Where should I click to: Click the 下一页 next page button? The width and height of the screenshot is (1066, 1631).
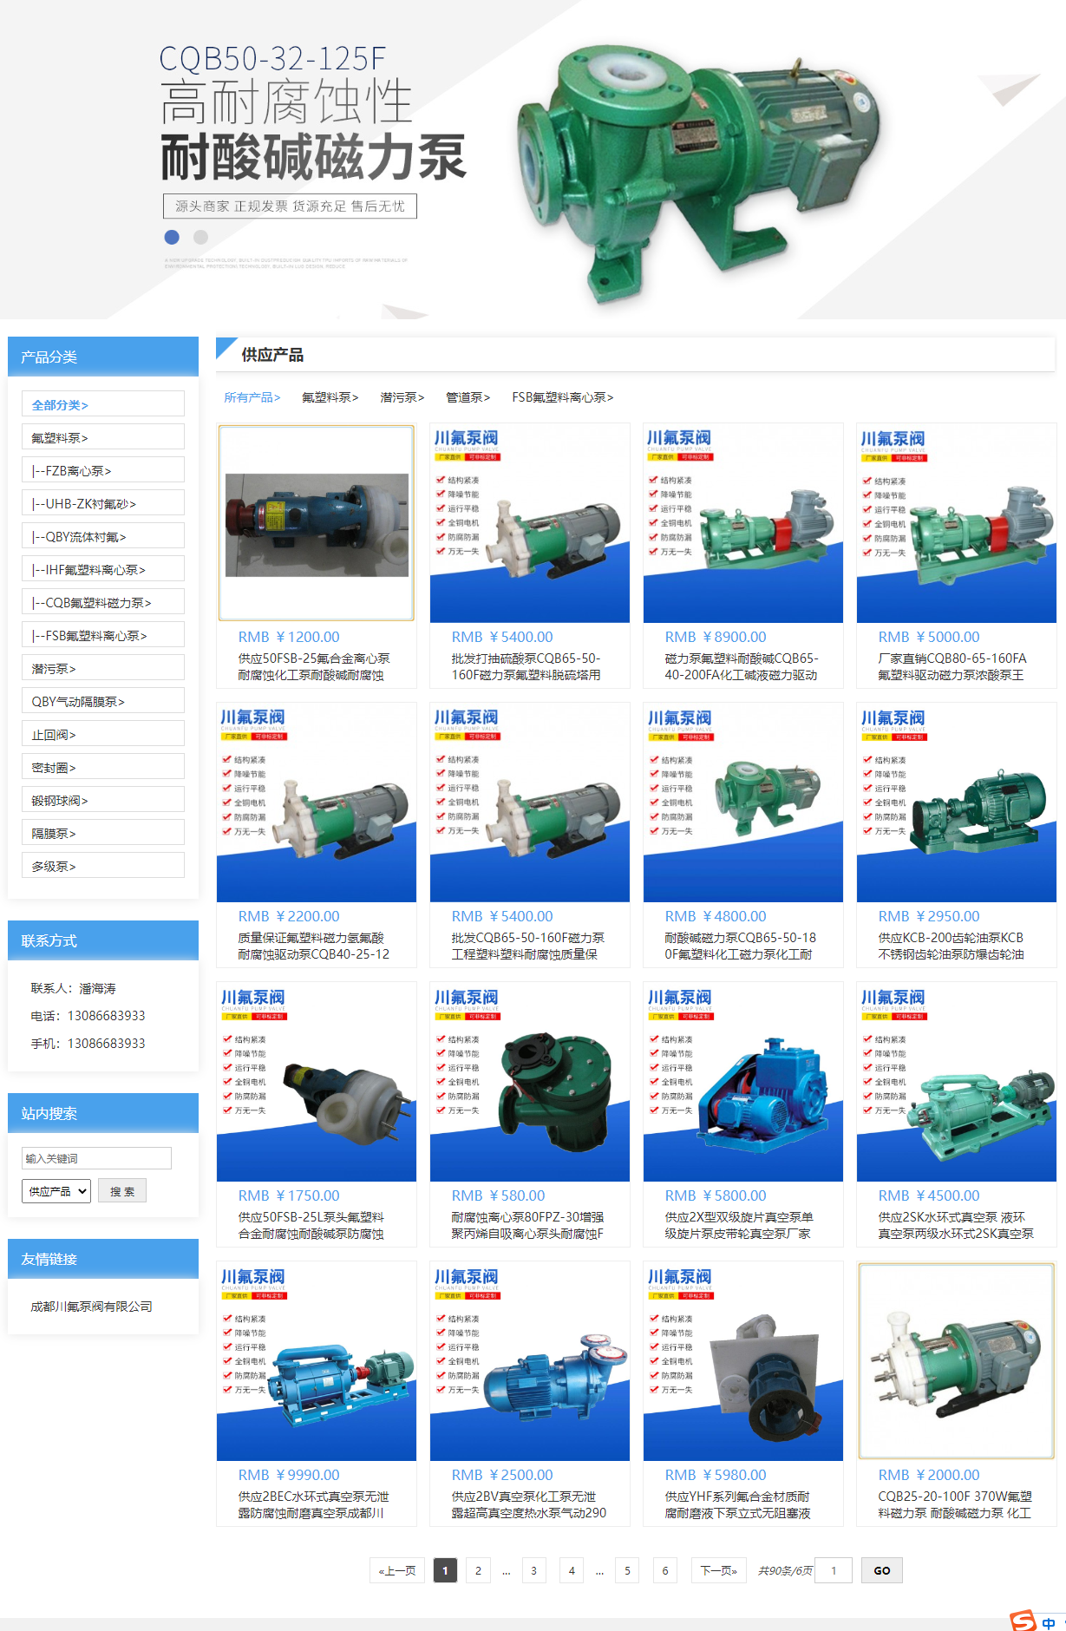[x=718, y=1570]
